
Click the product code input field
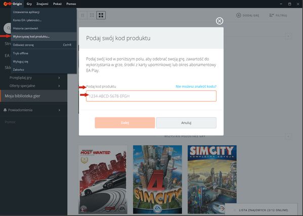coord(151,96)
